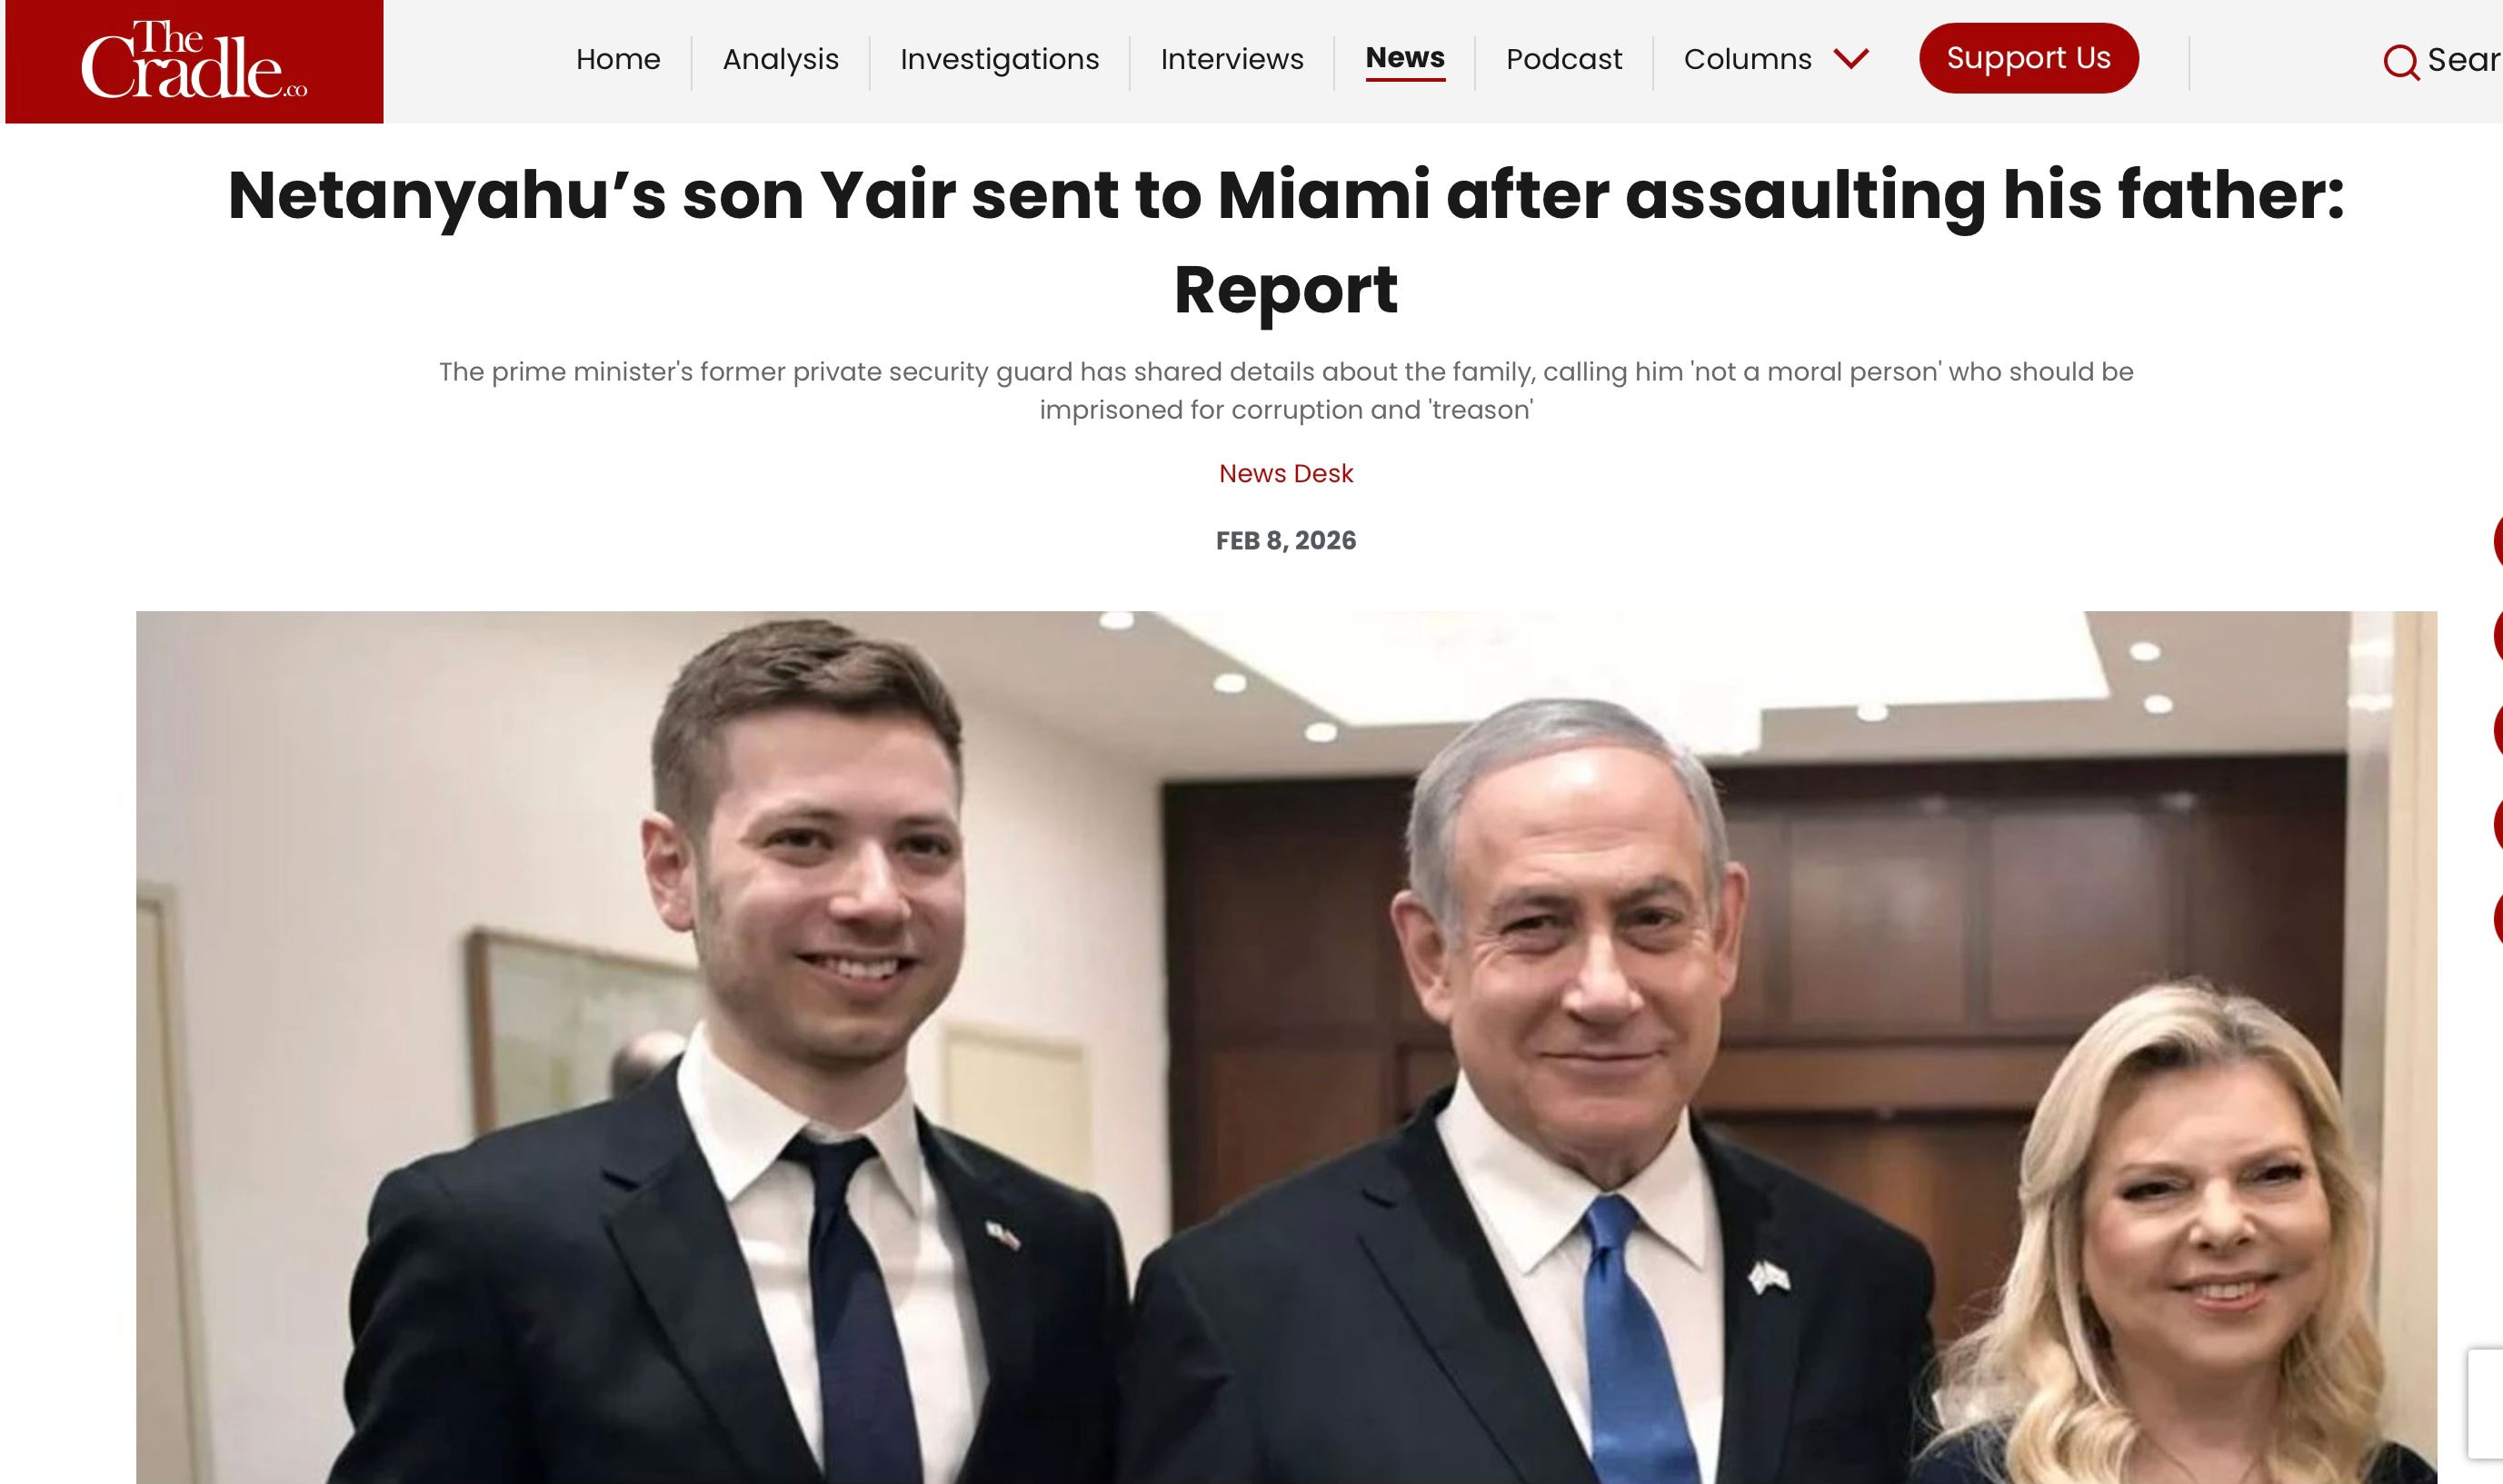Image resolution: width=2503 pixels, height=1484 pixels.
Task: Click The Cradle logo
Action: pyautogui.click(x=194, y=62)
